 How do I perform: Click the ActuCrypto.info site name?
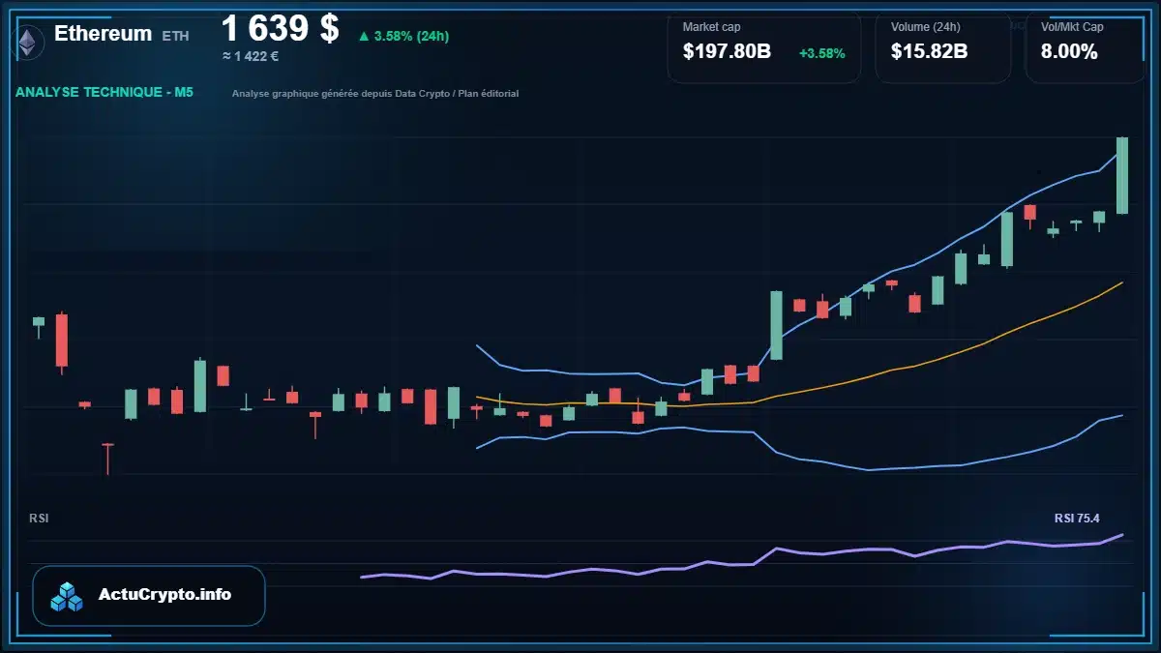[x=164, y=595]
